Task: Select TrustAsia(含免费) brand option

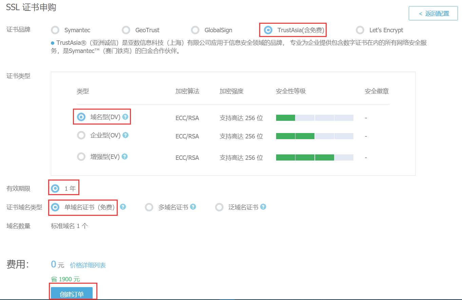Action: pyautogui.click(x=268, y=30)
